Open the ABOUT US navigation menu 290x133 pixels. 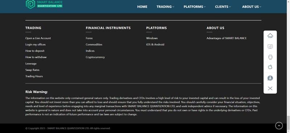(x=252, y=7)
